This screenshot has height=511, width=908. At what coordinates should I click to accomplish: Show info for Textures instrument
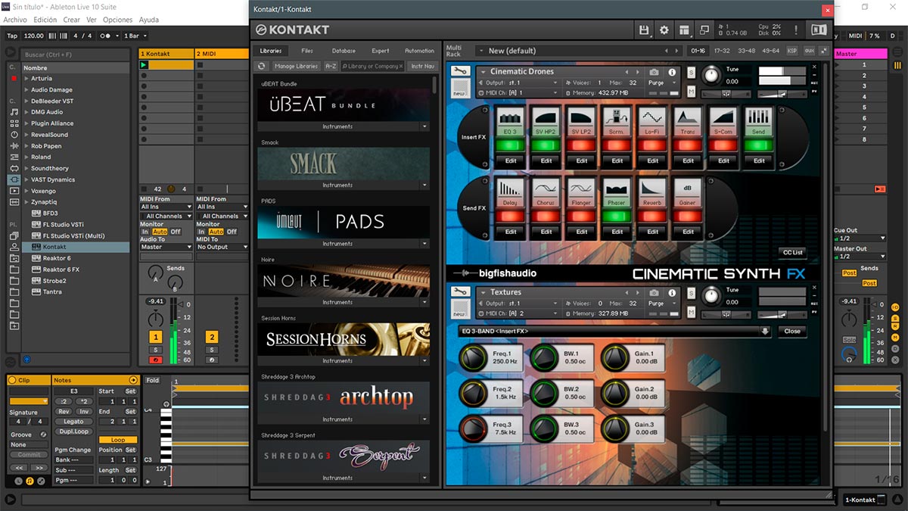pos(671,292)
